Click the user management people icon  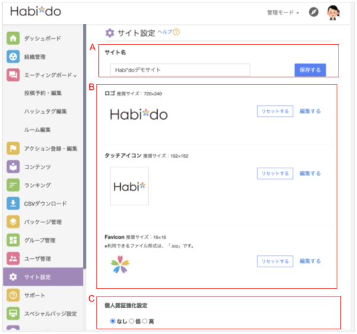click(13, 258)
